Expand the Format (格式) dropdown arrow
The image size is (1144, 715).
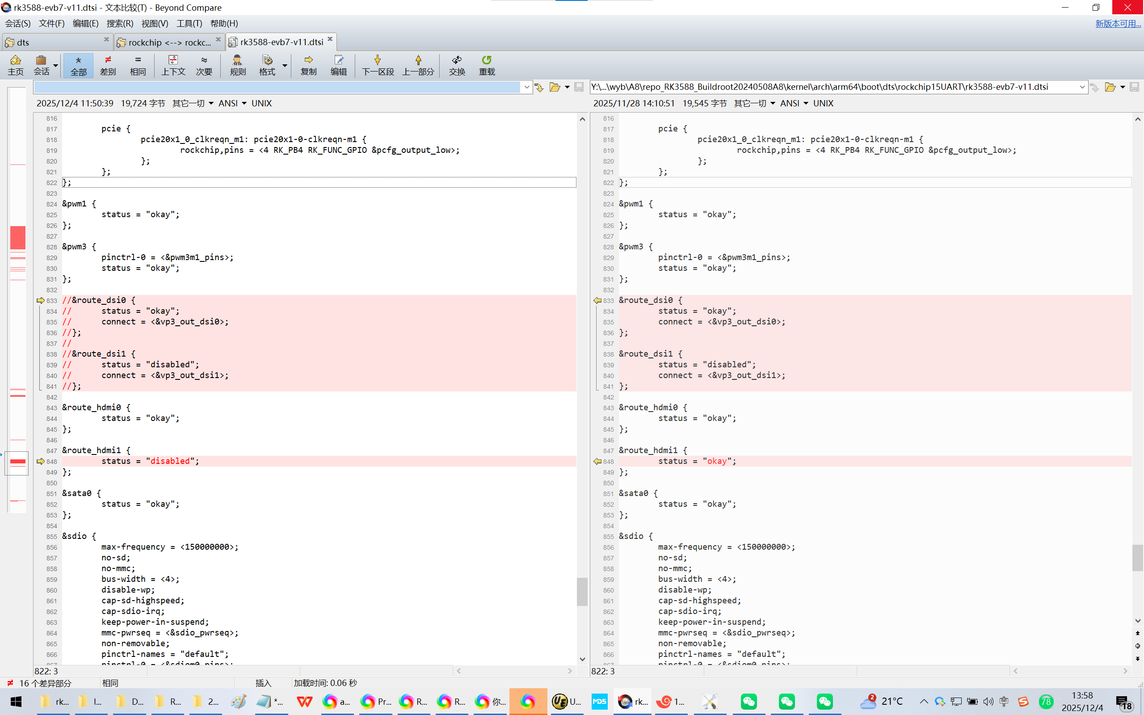pos(285,65)
